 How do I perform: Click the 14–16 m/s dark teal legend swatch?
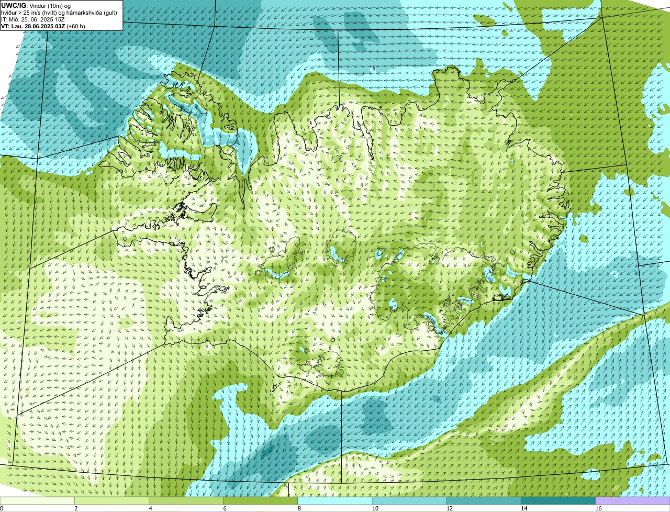(559, 501)
